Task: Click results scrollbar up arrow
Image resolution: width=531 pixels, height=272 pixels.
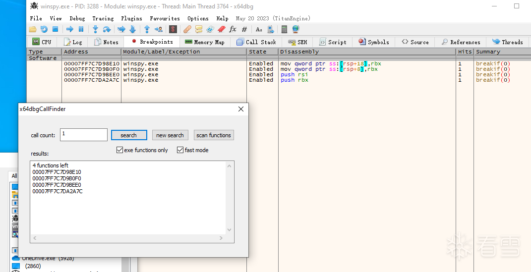Action: (229, 166)
